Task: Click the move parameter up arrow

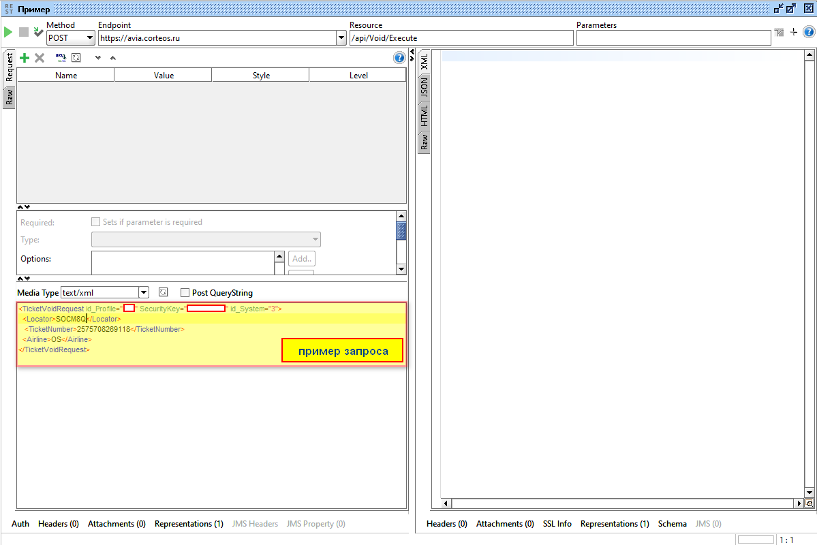Action: point(113,59)
